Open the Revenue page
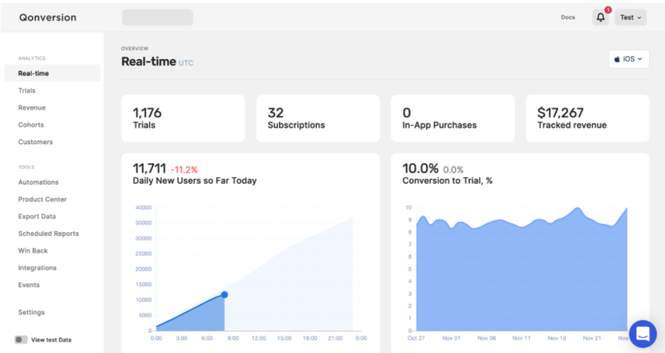This screenshot has height=353, width=665. [x=32, y=107]
